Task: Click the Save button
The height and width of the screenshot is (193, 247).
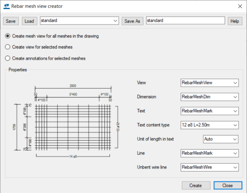Action: (11, 21)
